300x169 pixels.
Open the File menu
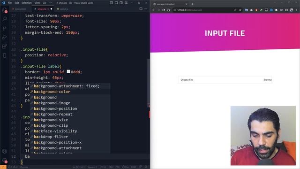point(10,3)
